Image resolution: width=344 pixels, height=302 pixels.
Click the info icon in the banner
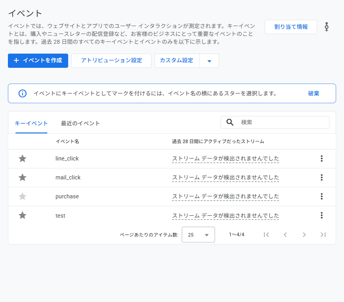pyautogui.click(x=22, y=93)
